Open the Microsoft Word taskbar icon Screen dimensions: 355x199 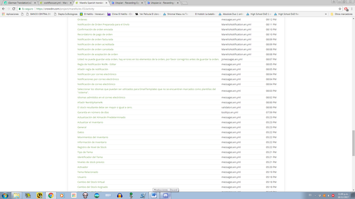(154, 195)
